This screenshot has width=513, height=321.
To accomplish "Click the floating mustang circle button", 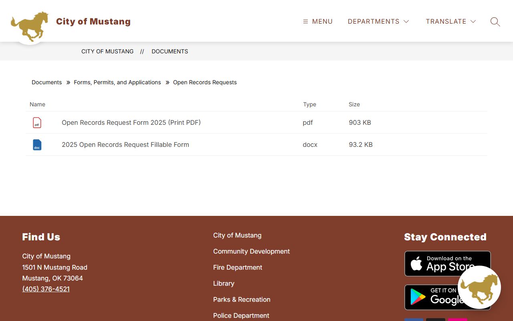I will [479, 287].
